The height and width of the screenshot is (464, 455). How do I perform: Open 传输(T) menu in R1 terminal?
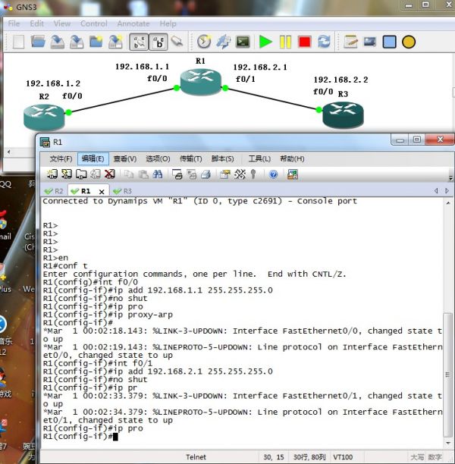pos(190,159)
